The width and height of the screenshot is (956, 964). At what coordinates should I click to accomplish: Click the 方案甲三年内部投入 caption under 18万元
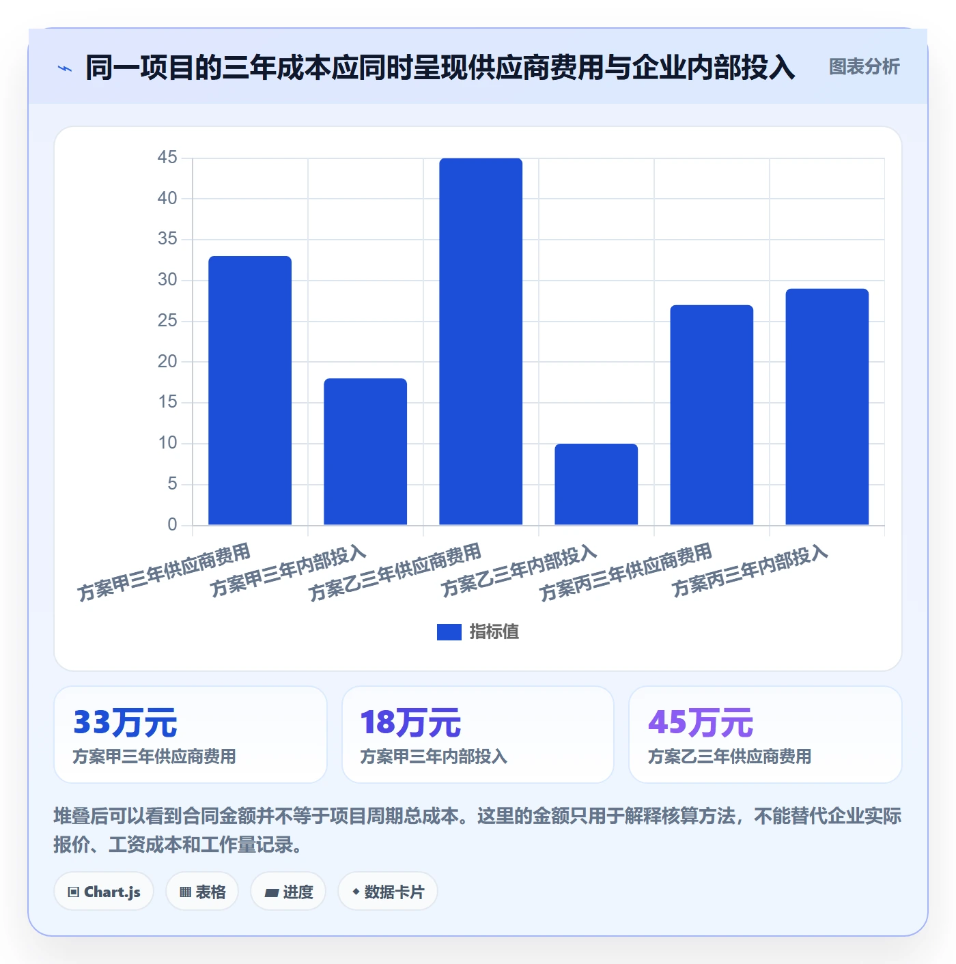click(434, 756)
